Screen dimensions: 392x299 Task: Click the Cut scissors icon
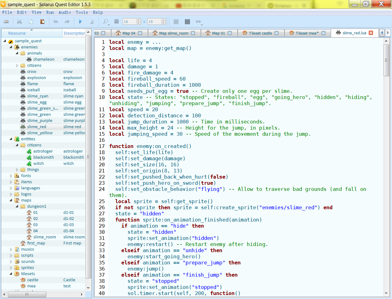pos(19,21)
